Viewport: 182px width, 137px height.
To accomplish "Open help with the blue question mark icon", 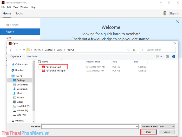I will pos(173,56).
